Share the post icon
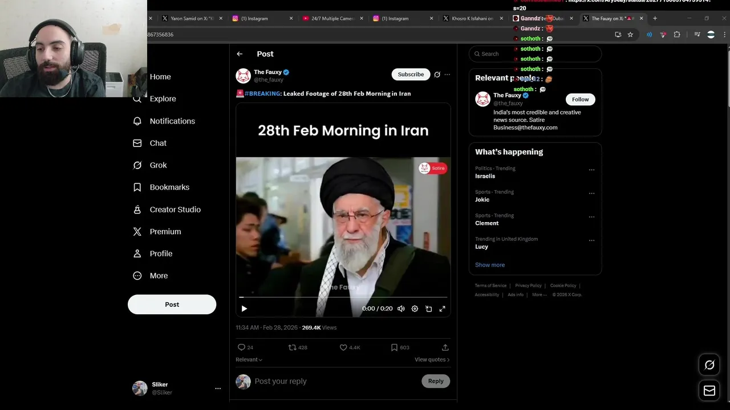This screenshot has height=410, width=730. [x=445, y=347]
